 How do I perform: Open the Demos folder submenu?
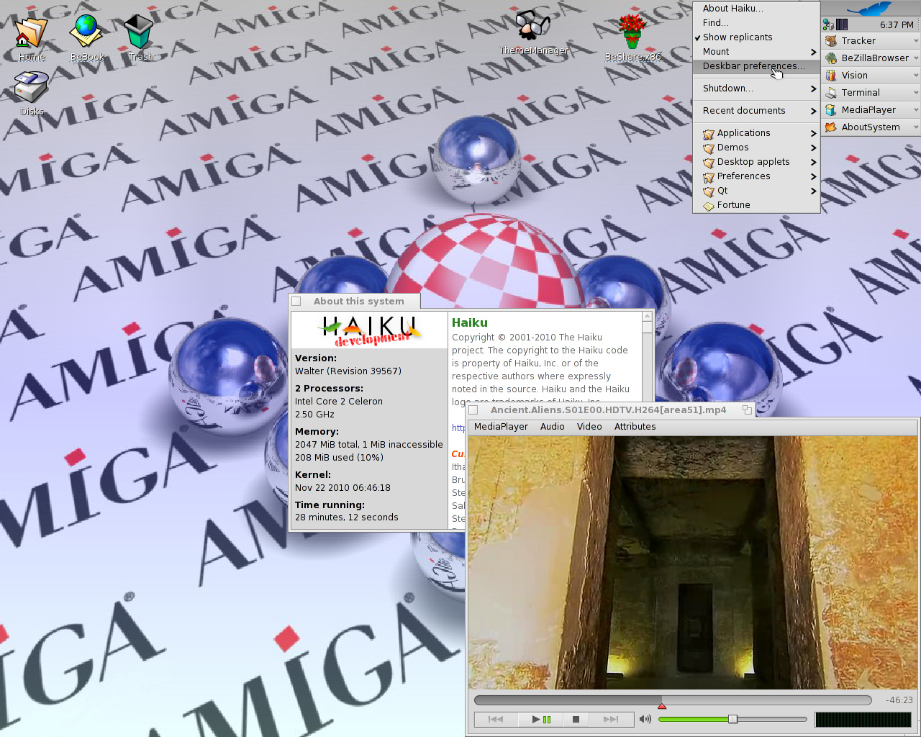pos(756,148)
